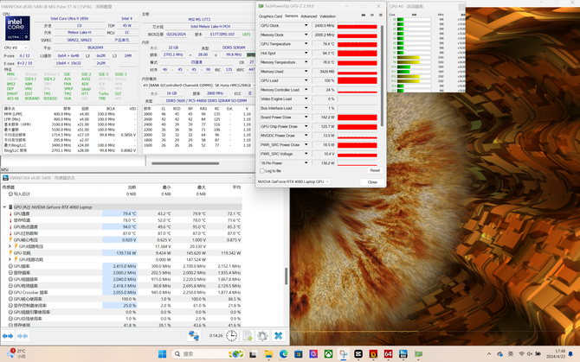This screenshot has width=580, height=362.
Task: Click the taskbar search box
Action: tap(208, 354)
